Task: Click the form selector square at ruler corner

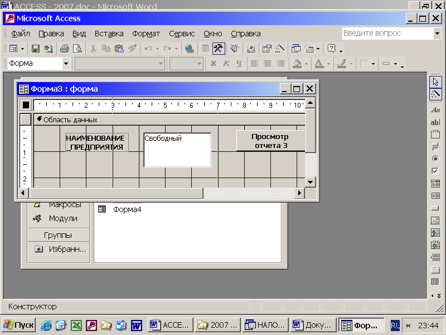Action: (26, 105)
